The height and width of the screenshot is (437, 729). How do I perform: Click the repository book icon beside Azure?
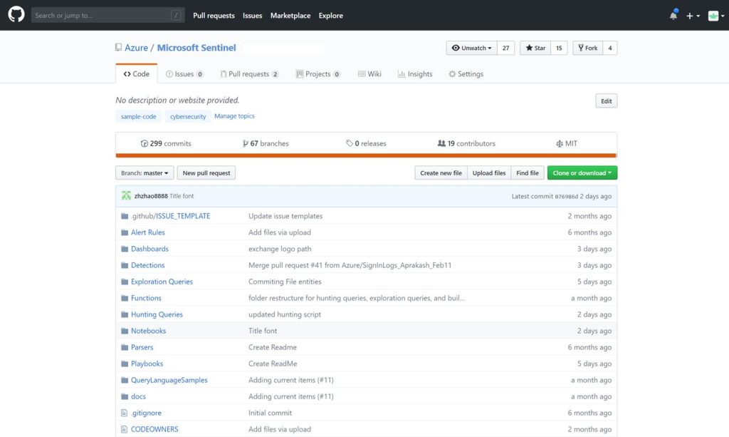(119, 48)
